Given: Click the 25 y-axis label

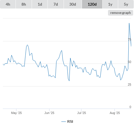Looking at the screenshot, I should (129, 84).
